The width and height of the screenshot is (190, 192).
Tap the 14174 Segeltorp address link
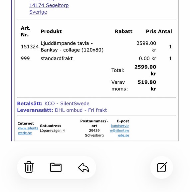click(49, 5)
